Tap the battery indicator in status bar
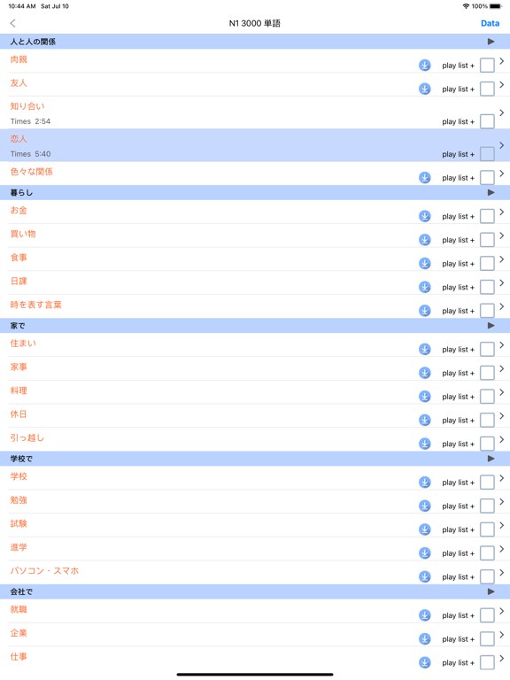 [x=496, y=6]
